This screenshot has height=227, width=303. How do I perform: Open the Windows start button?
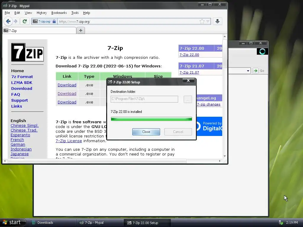point(13,222)
